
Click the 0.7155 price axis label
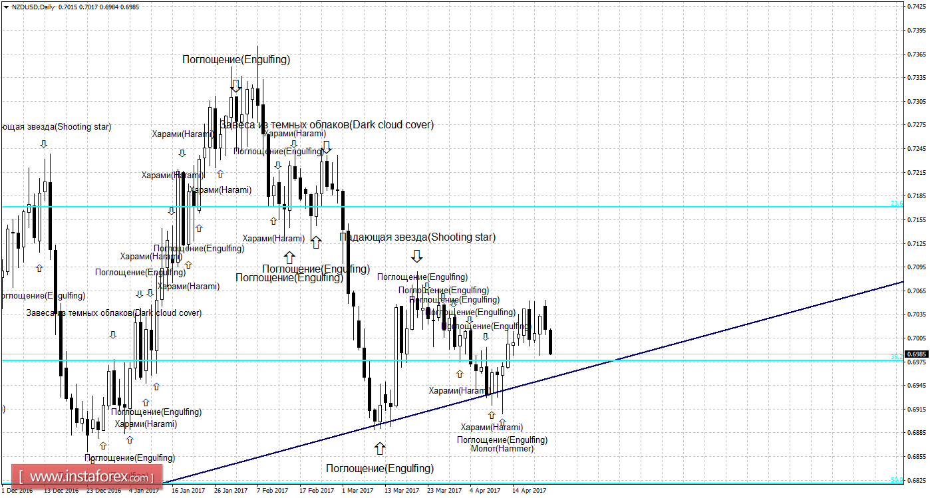tap(916, 219)
